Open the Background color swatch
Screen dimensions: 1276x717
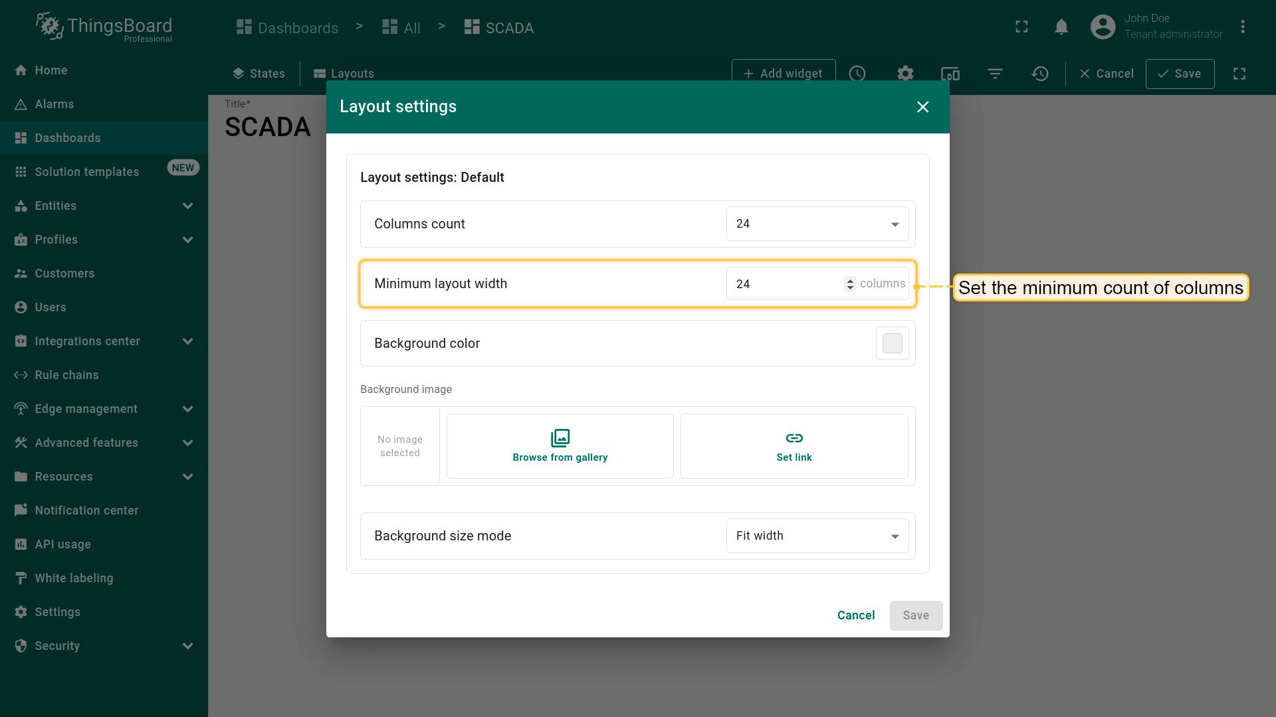(892, 343)
